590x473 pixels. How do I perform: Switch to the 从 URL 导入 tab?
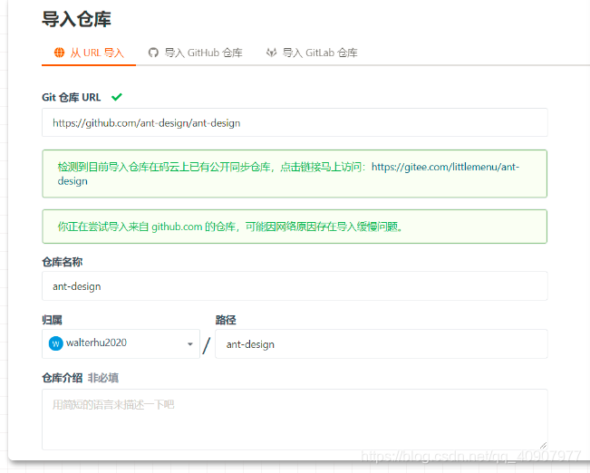(x=89, y=53)
